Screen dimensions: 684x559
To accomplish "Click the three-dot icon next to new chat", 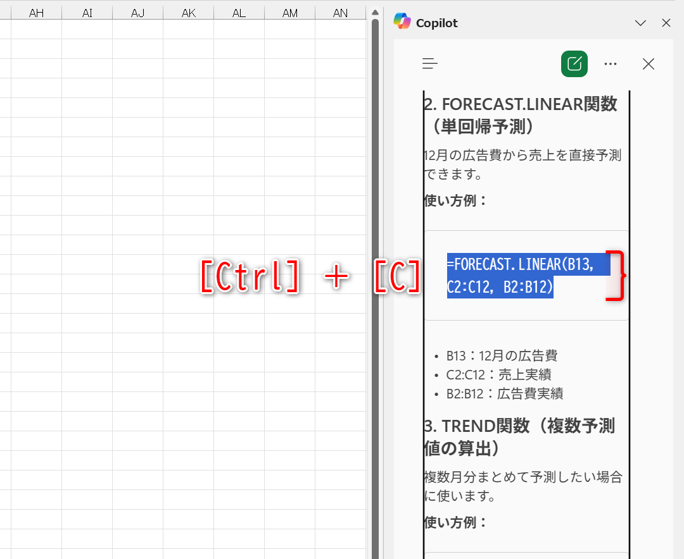I will (610, 64).
